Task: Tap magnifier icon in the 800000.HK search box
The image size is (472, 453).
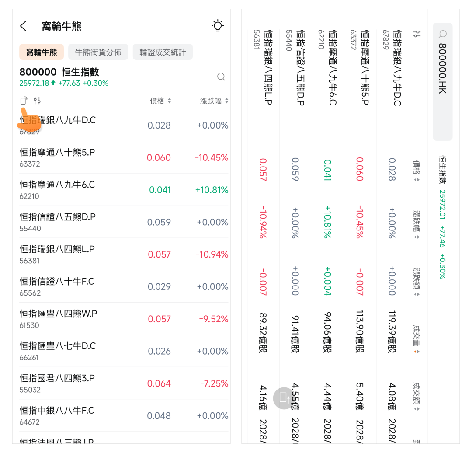Action: (x=443, y=34)
